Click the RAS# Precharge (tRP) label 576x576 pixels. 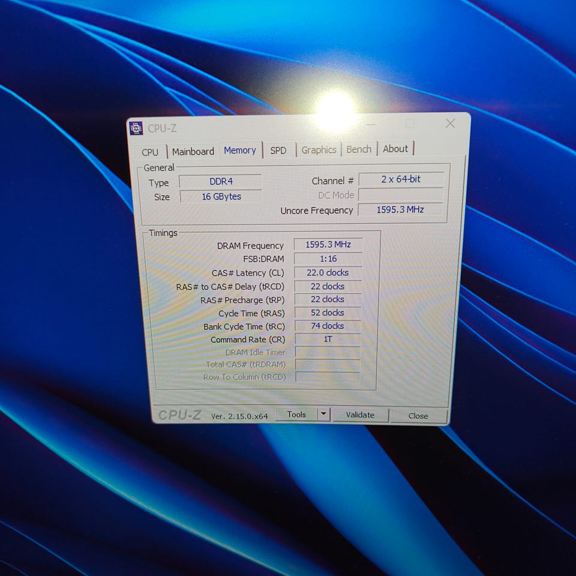242,300
